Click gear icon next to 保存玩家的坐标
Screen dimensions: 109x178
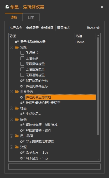click(x=22, y=80)
